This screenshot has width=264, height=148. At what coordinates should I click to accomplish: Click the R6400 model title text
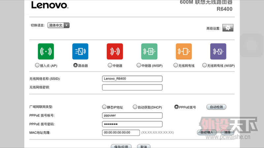pyautogui.click(x=224, y=9)
